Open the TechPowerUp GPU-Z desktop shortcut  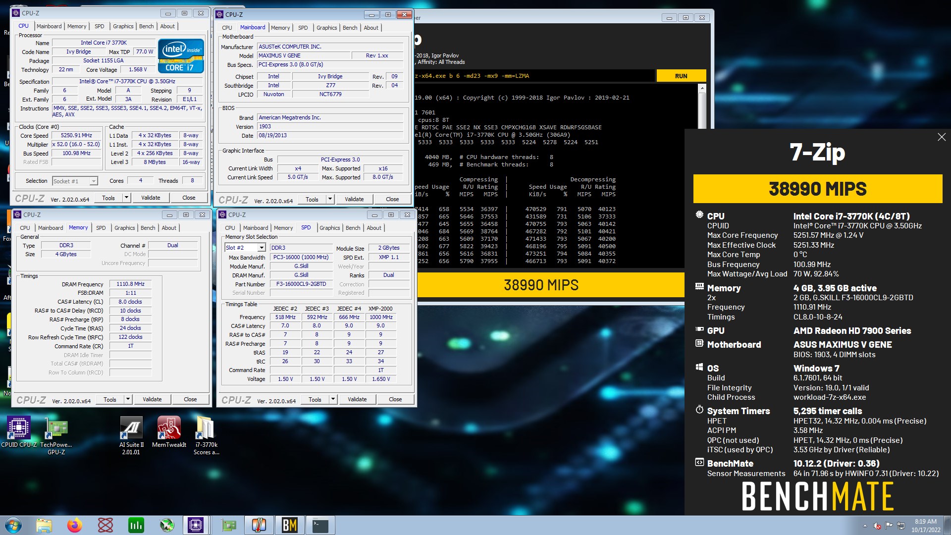[56, 436]
